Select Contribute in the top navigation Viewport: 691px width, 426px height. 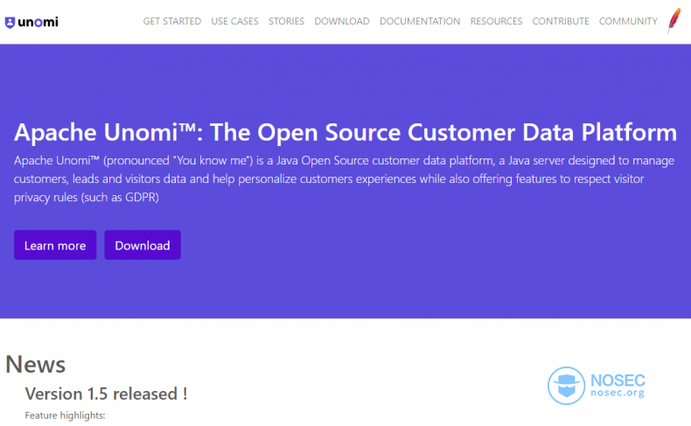(561, 21)
